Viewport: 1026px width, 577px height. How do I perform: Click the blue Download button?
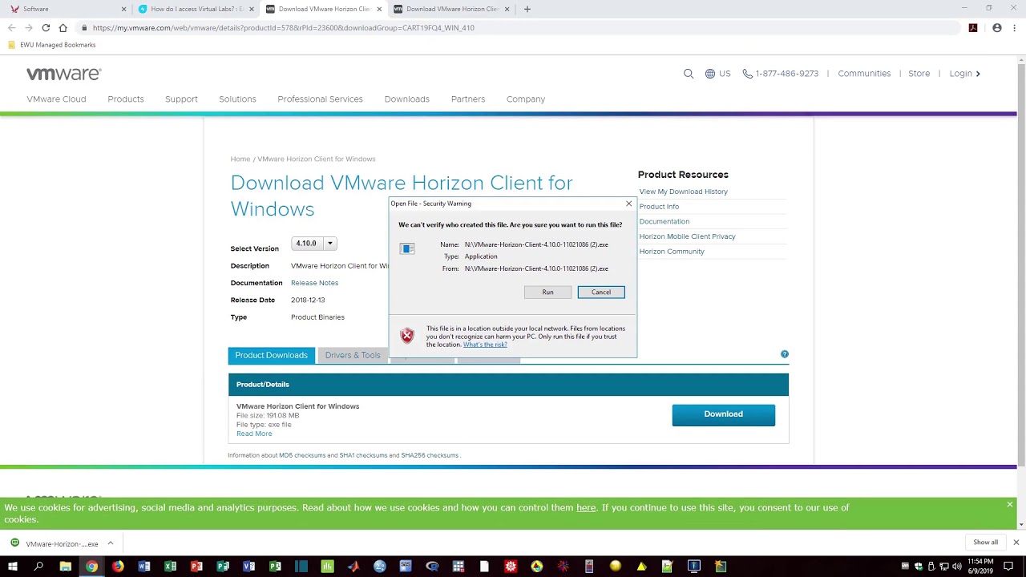723,414
